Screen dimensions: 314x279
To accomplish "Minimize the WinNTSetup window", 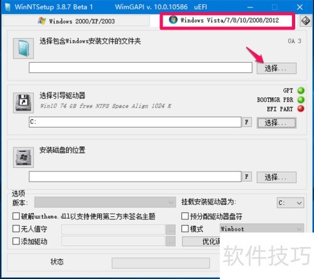I will pos(250,7).
